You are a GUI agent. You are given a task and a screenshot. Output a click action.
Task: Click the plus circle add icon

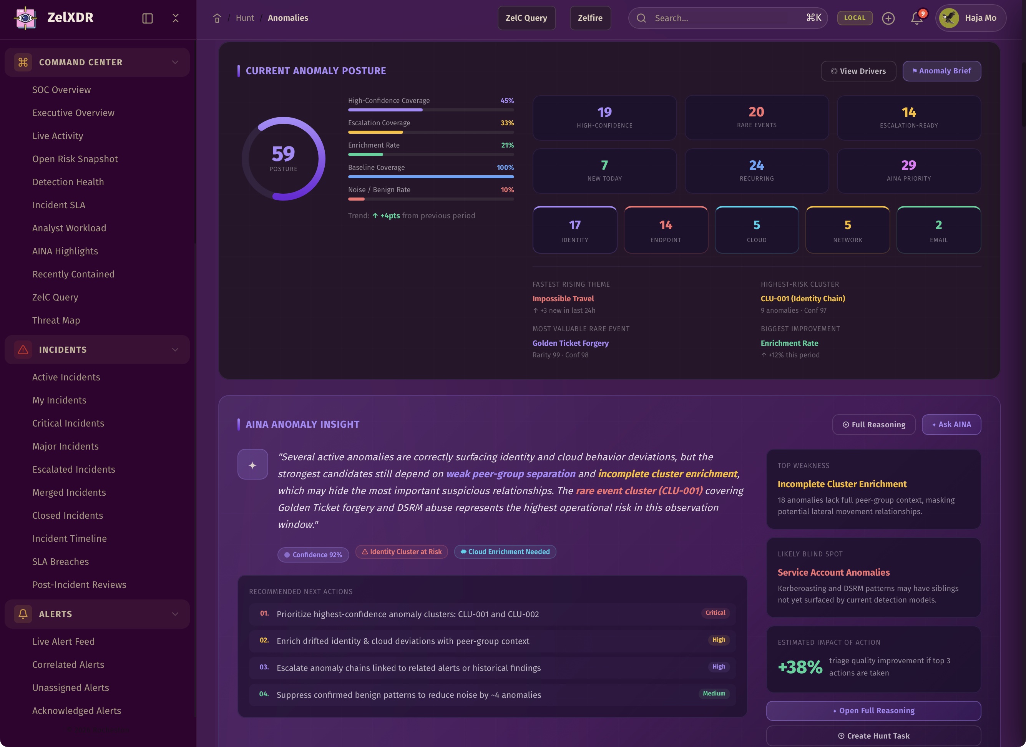point(888,18)
